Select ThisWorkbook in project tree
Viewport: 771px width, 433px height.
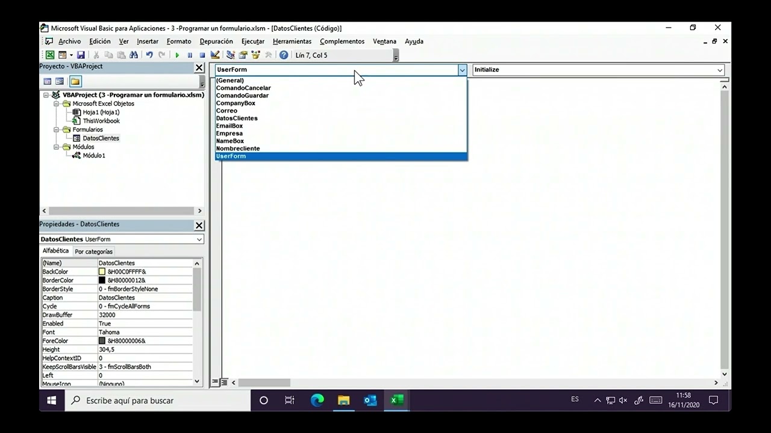pyautogui.click(x=101, y=121)
